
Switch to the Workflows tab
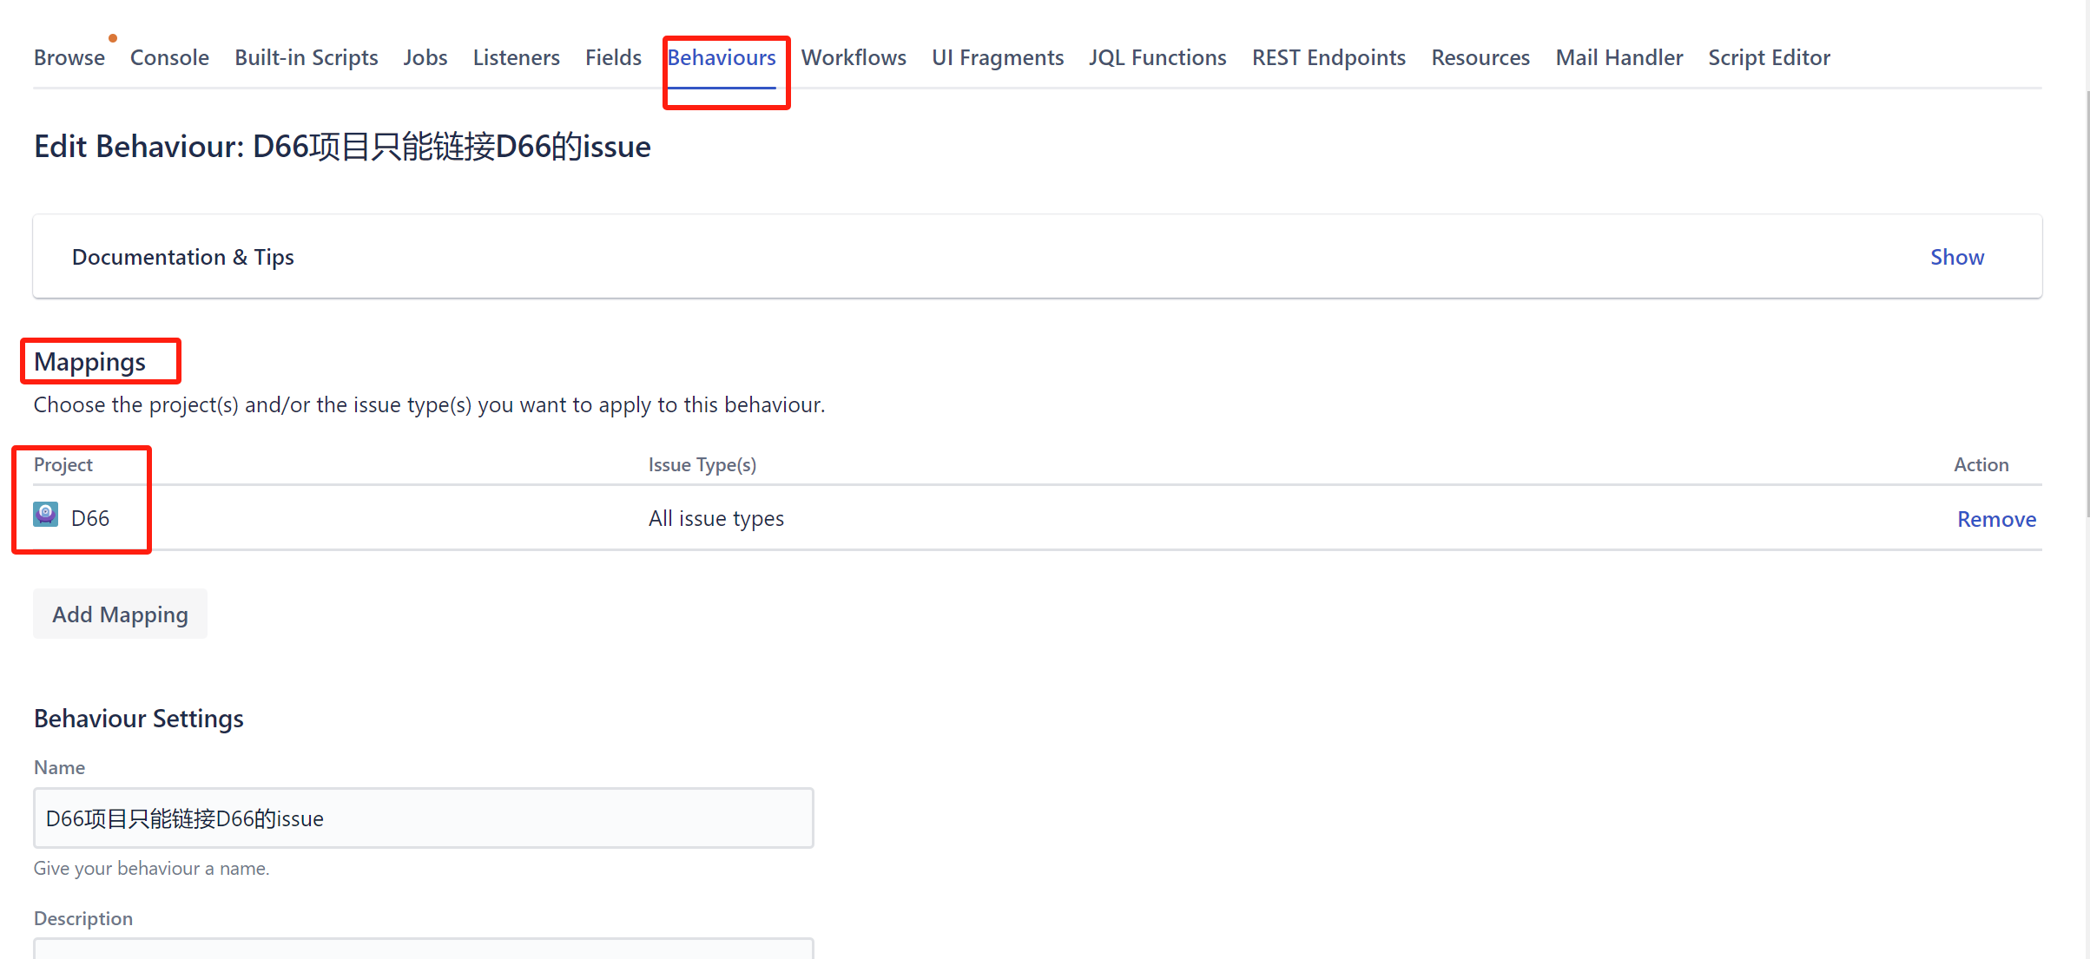tap(853, 57)
